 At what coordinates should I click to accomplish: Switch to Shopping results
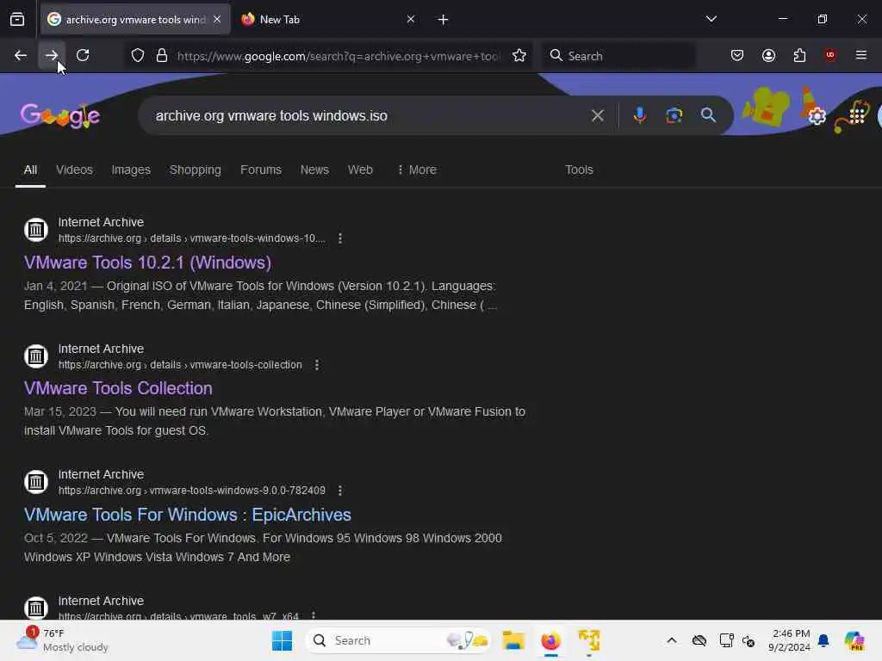(196, 170)
